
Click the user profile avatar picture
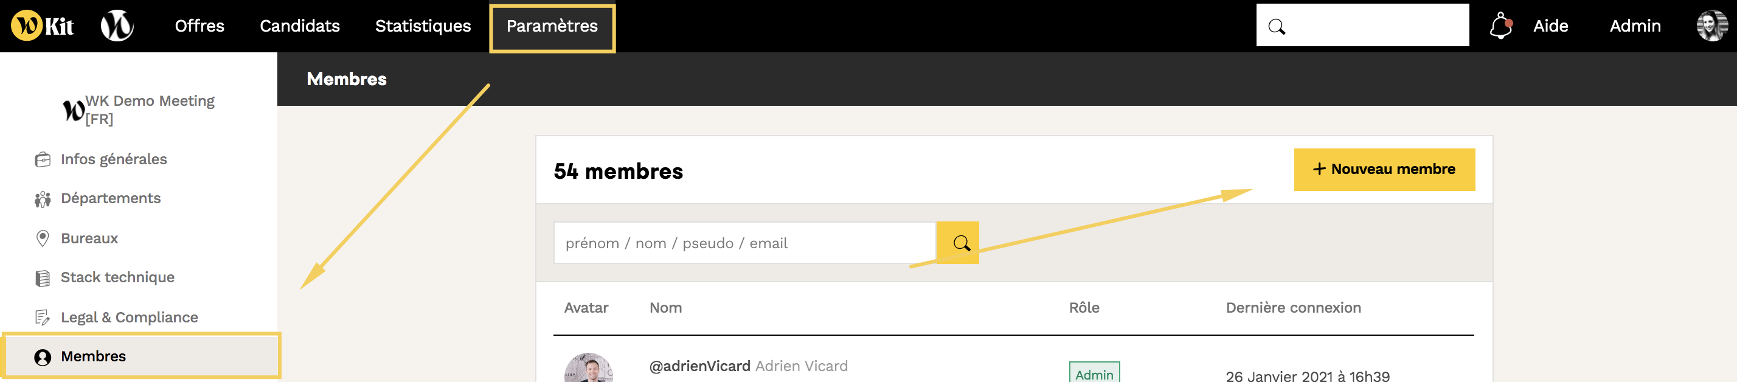[x=1712, y=26]
